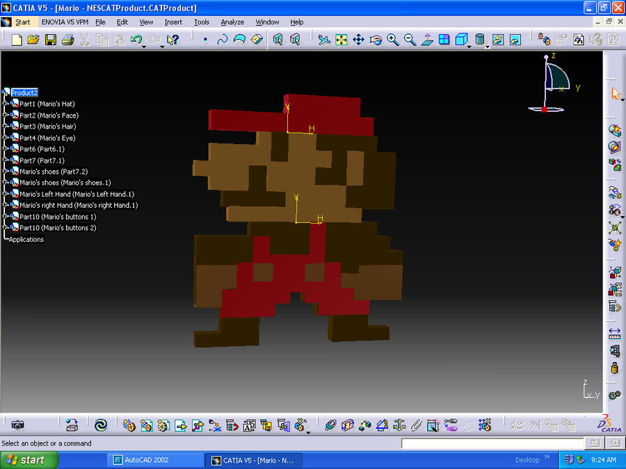The image size is (626, 469).
Task: Click the Print icon in the top toolbar
Action: 68,40
